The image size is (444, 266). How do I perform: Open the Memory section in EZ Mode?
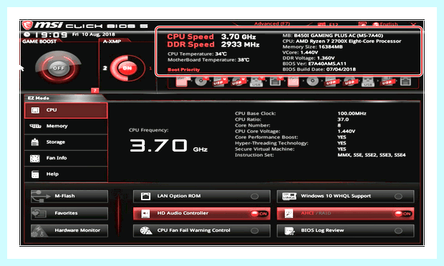click(x=66, y=126)
